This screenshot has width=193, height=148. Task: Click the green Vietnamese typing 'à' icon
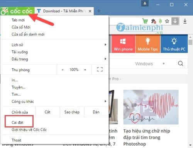(160, 21)
